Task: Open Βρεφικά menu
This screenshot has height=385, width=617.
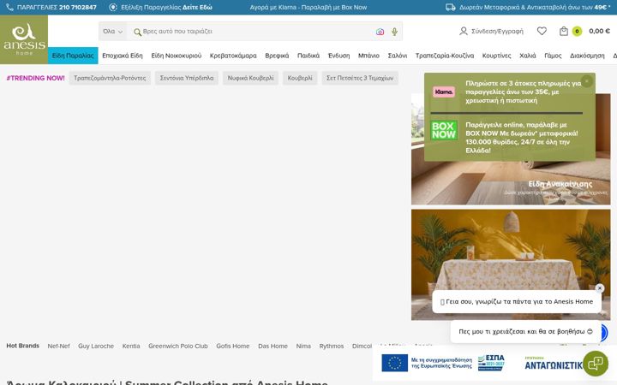Action: tap(277, 56)
